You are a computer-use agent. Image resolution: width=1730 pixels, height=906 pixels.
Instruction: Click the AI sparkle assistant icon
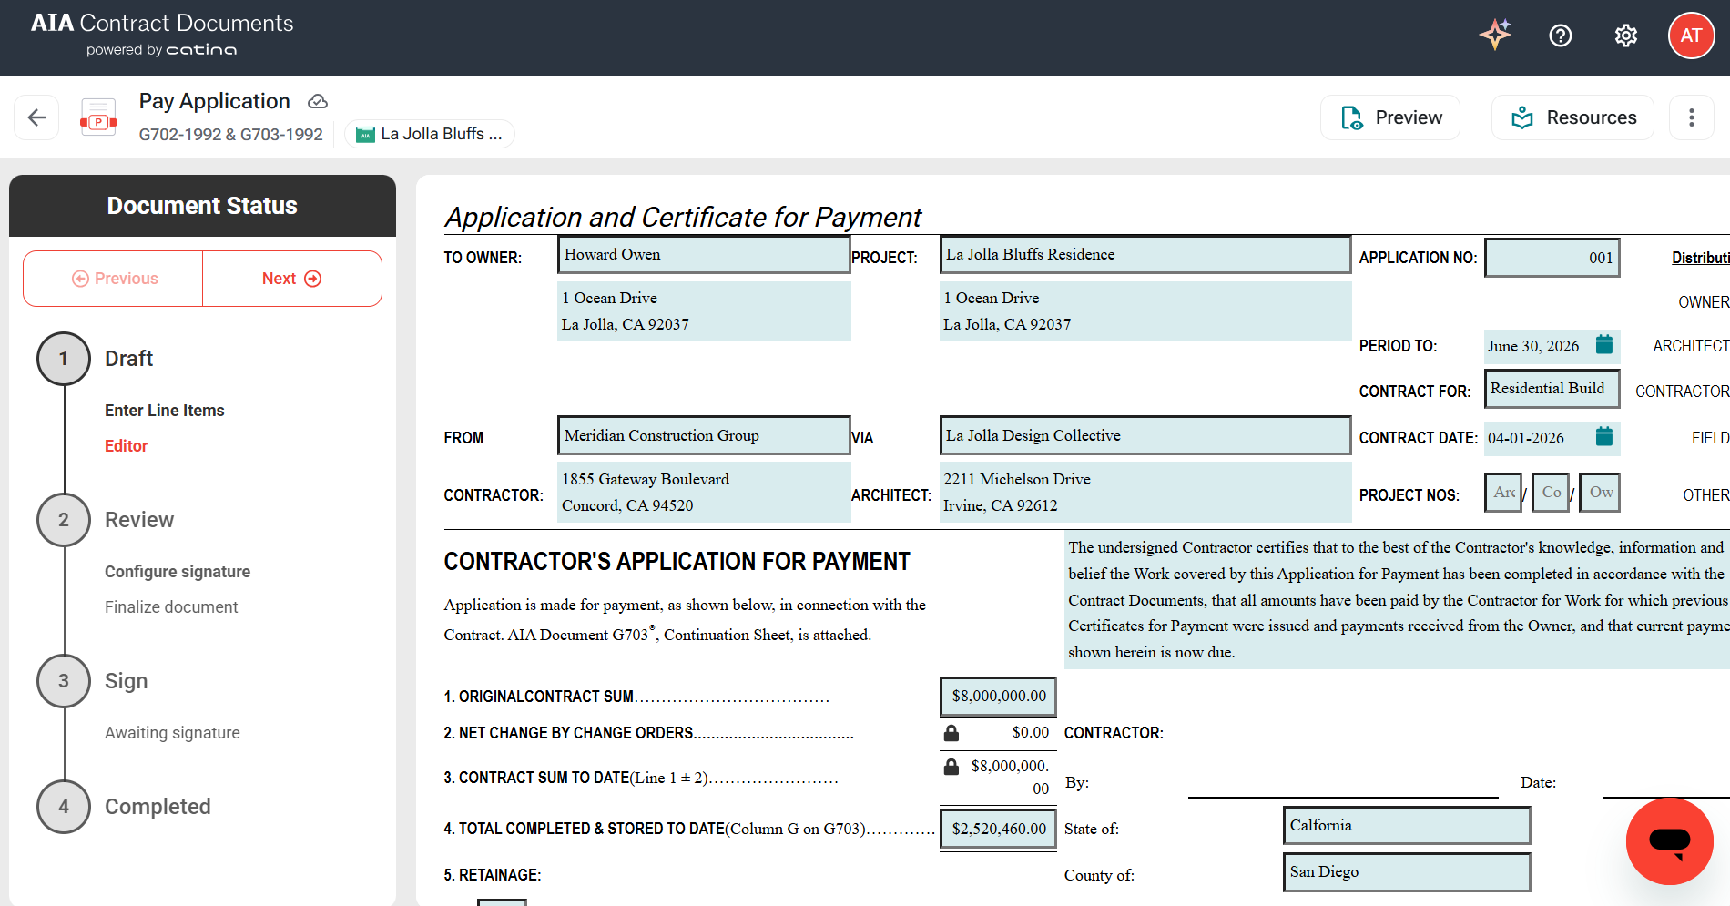click(1495, 36)
